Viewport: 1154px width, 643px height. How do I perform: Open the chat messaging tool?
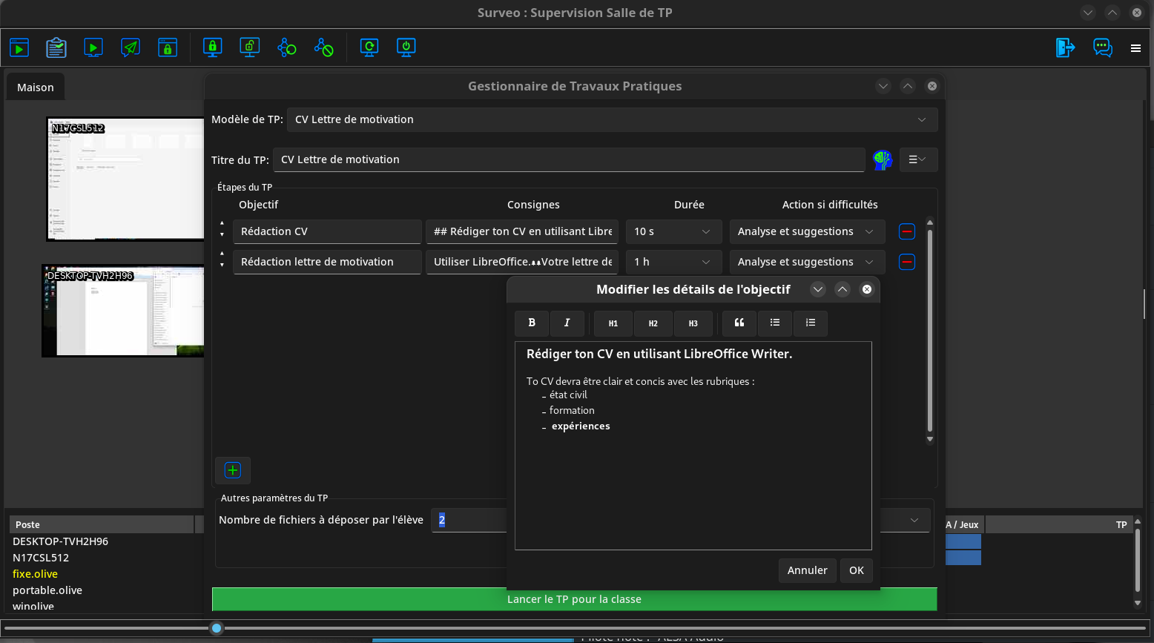pos(1102,47)
